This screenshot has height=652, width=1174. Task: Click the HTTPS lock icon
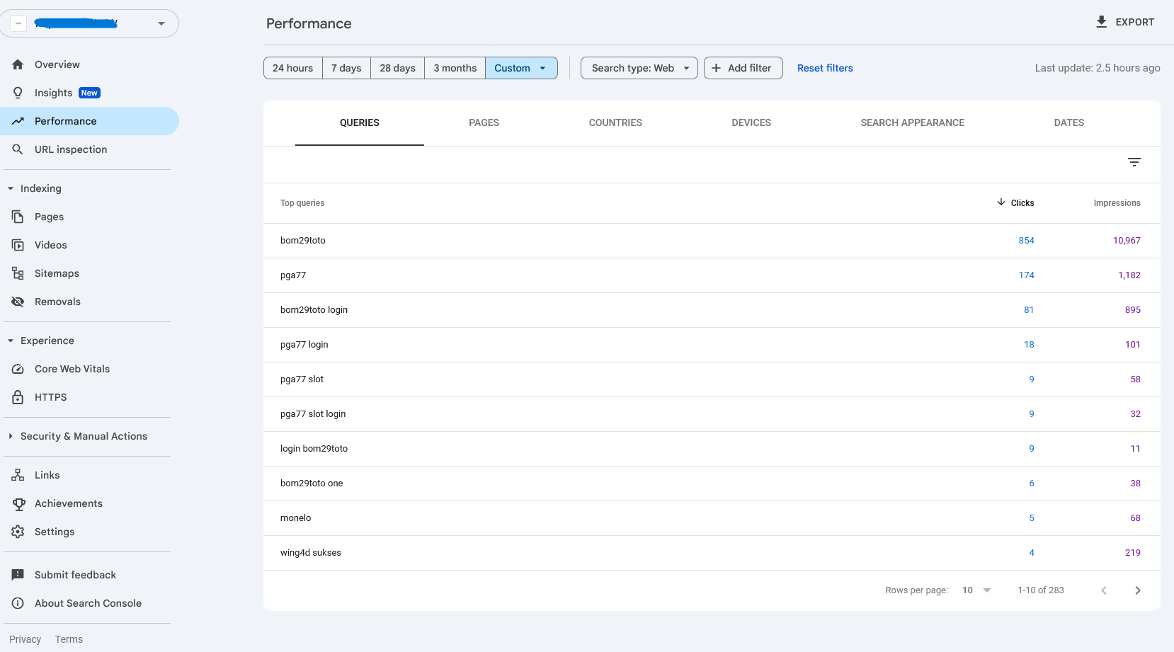point(18,396)
